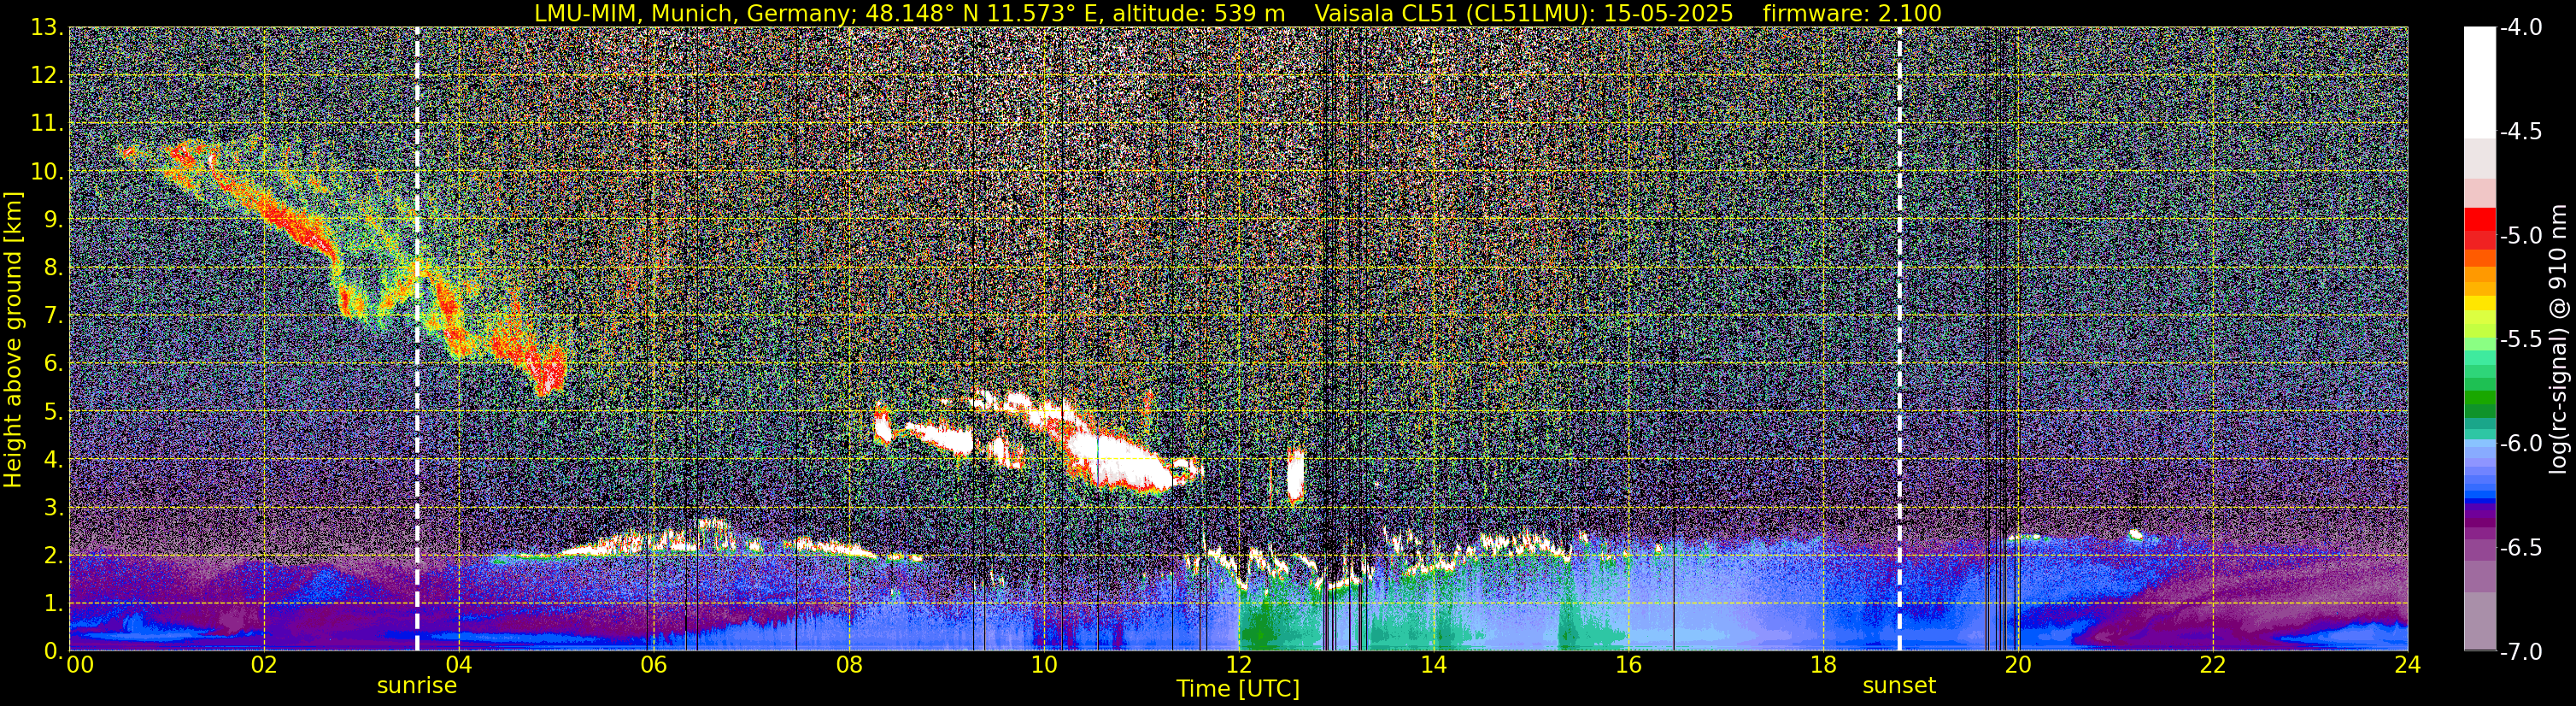The image size is (2576, 706).
Task: Click the '08' tick on the time axis
Action: (848, 665)
